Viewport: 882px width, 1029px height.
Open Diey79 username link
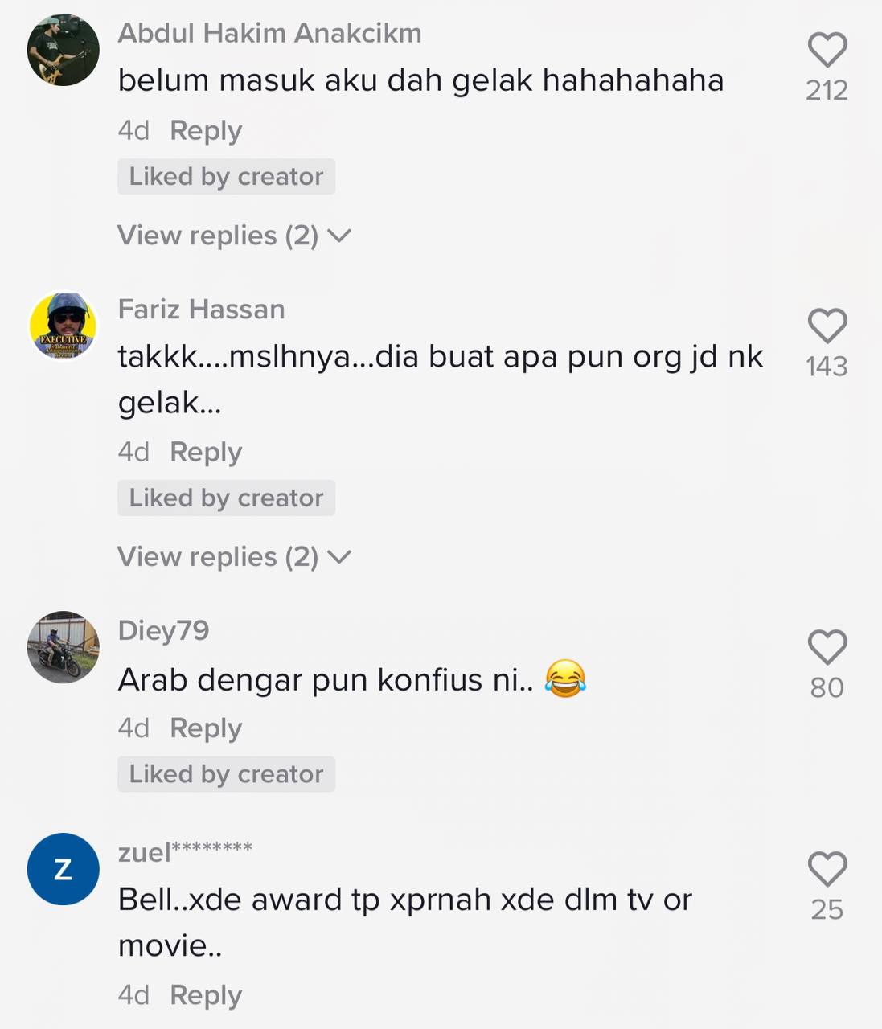pos(163,631)
